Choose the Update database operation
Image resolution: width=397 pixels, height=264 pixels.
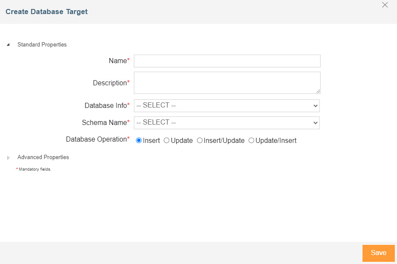[x=167, y=140]
